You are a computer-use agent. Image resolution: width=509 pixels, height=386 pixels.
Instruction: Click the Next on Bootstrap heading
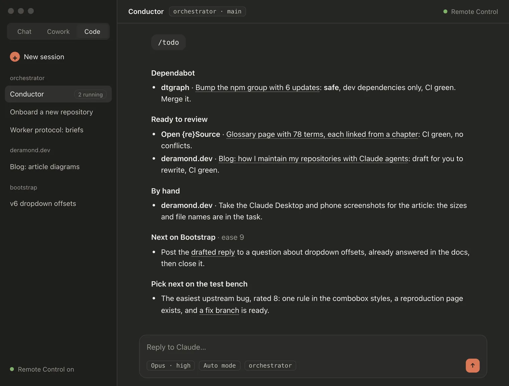click(x=183, y=237)
